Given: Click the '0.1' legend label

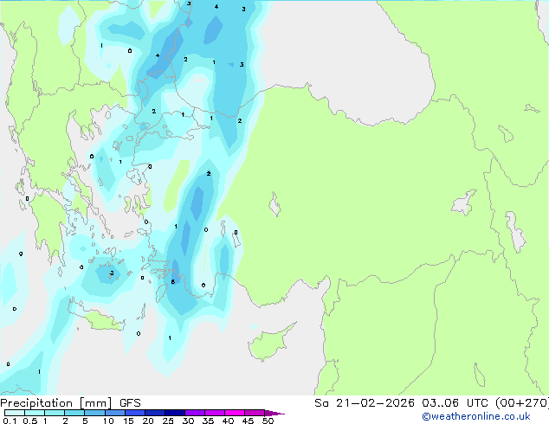Looking at the screenshot, I should [x=10, y=421].
